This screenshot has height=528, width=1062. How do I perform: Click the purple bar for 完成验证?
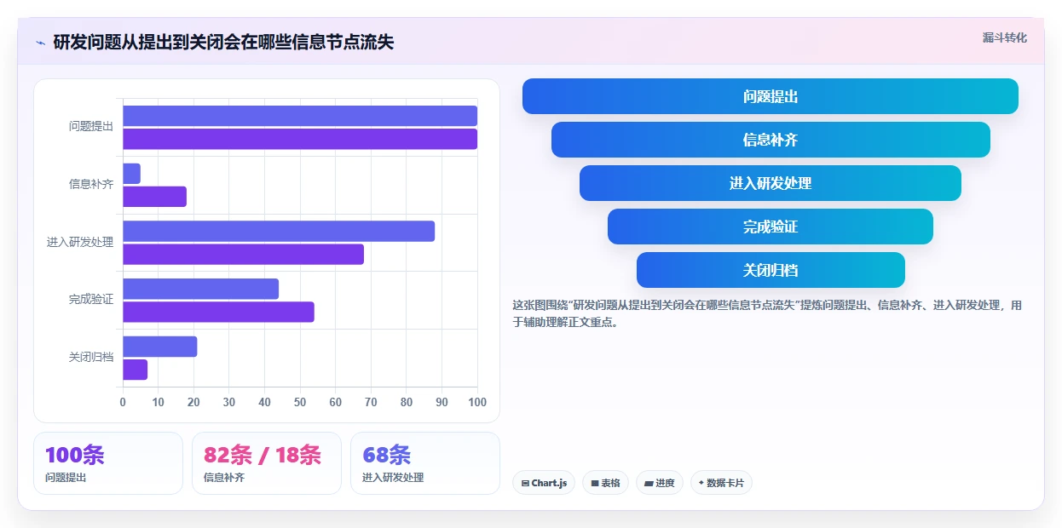(x=218, y=312)
